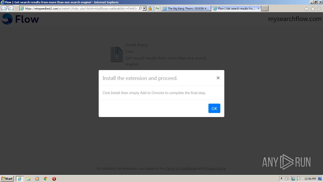Open the Privacy Policy link

(x=215, y=168)
